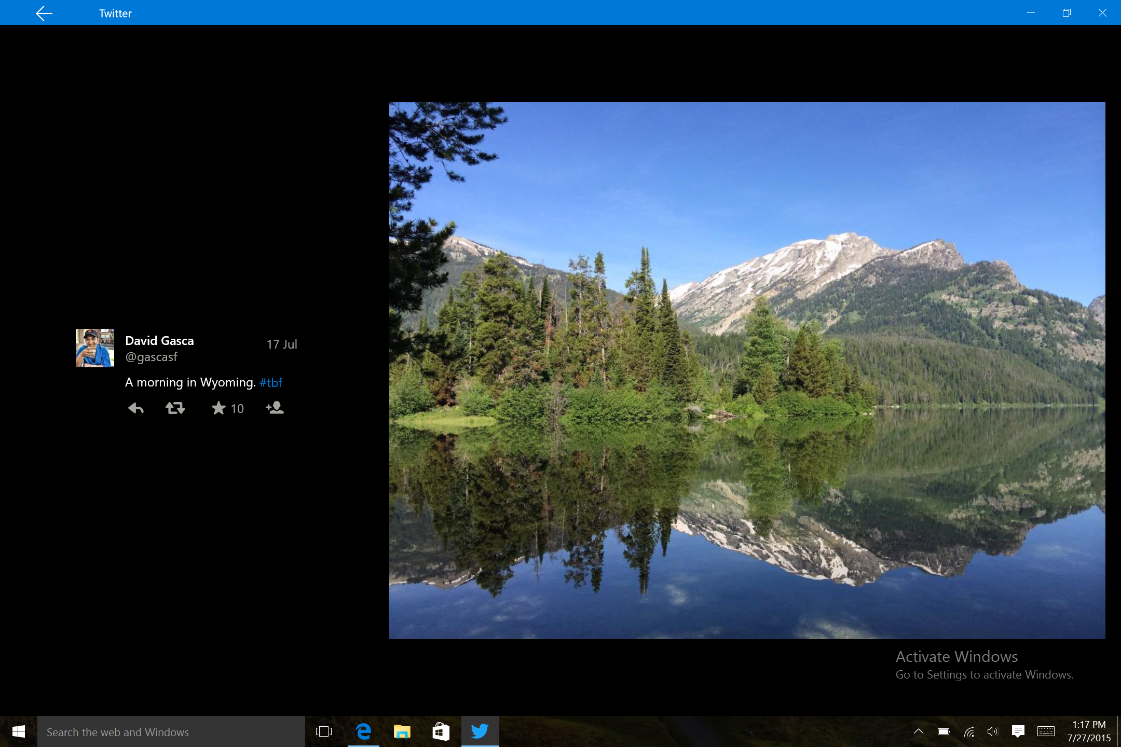Open the Windows Store taskbar icon
Viewport: 1121px width, 747px height.
pos(441,731)
